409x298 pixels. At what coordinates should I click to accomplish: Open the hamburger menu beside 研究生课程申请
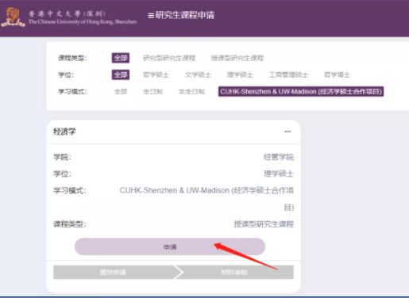coord(151,16)
